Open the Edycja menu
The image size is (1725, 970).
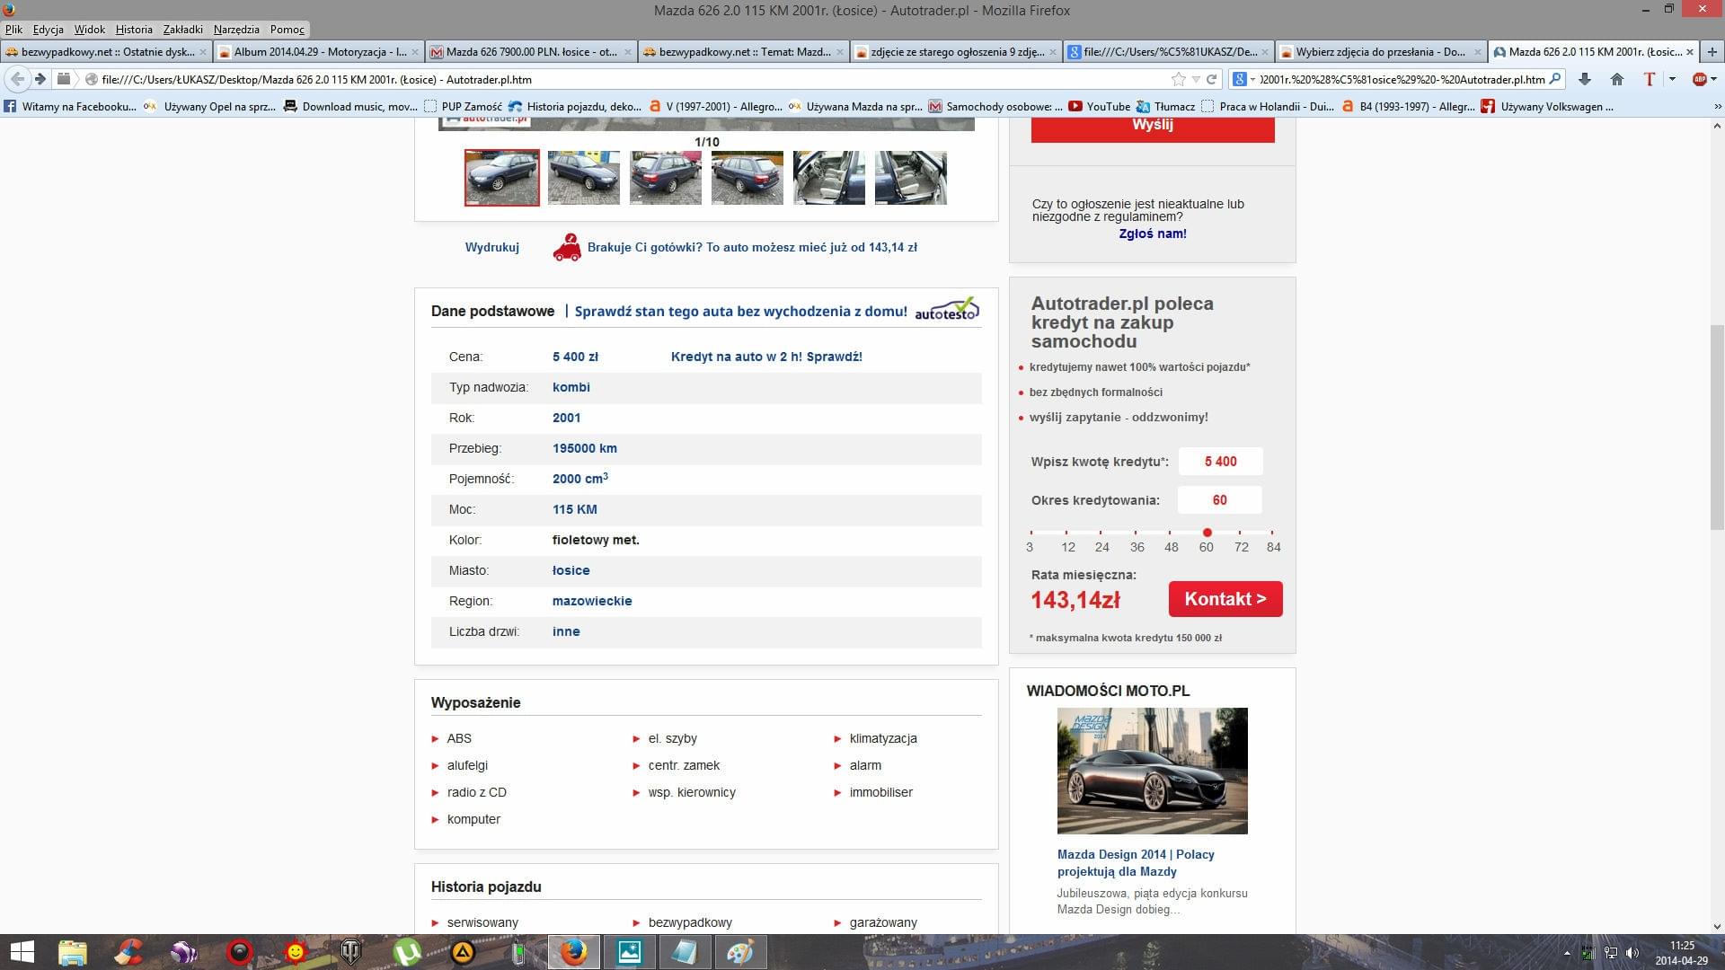pos(49,29)
